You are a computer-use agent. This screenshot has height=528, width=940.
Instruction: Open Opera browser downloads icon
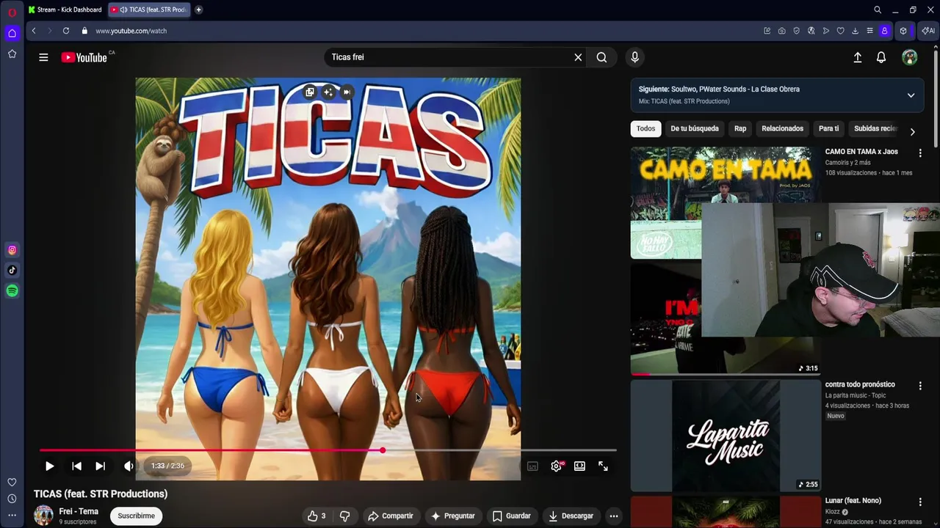point(855,31)
